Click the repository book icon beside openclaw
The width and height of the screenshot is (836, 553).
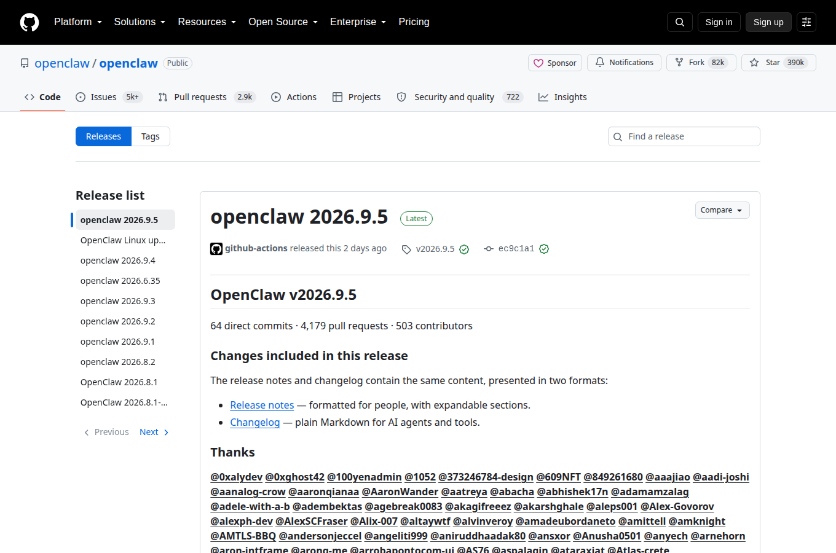(x=25, y=63)
